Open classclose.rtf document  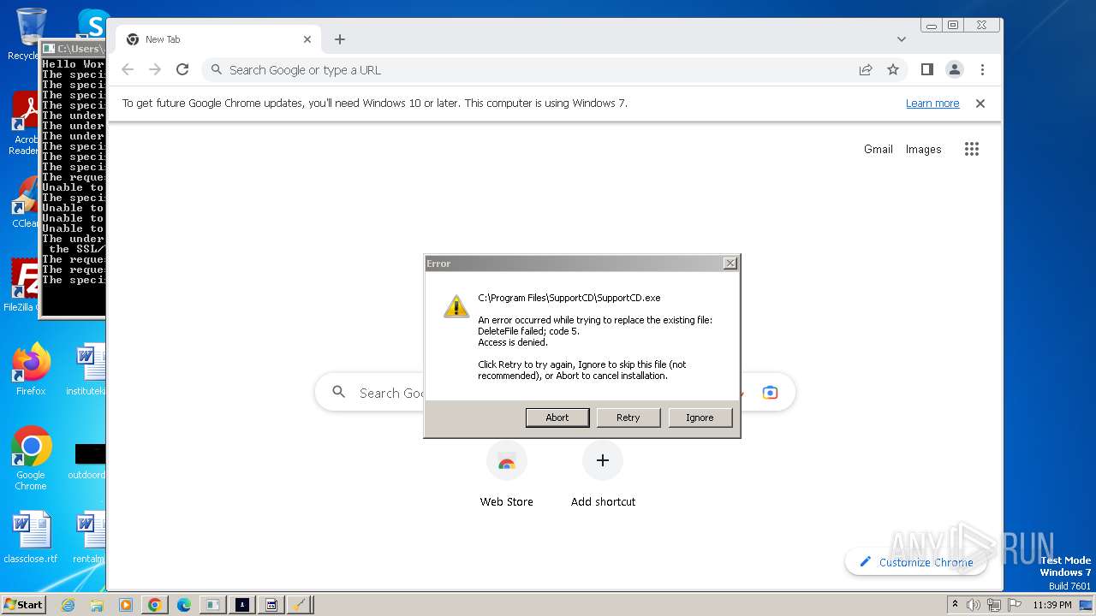click(x=31, y=537)
